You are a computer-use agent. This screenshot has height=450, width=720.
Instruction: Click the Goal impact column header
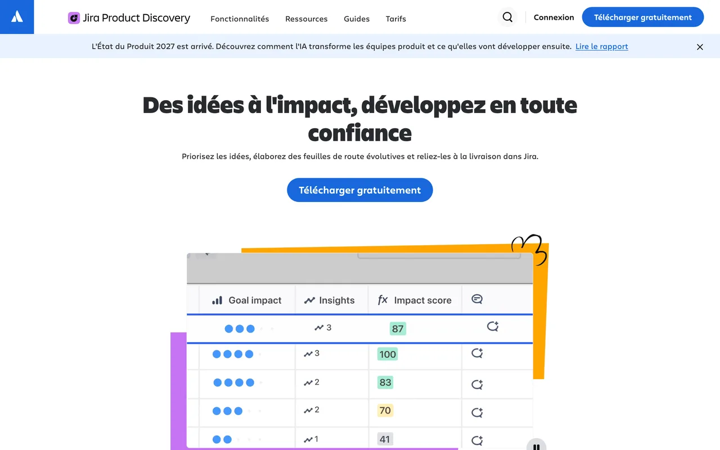coord(247,300)
